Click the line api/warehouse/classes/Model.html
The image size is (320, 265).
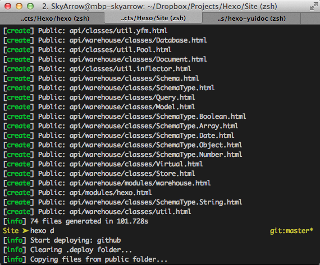pyautogui.click(x=99, y=107)
